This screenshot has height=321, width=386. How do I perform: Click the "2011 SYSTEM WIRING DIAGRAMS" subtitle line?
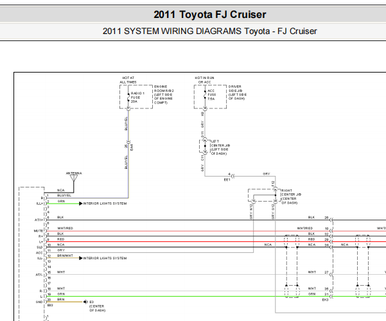(210, 31)
